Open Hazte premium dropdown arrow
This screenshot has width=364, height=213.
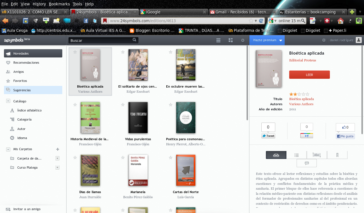281,40
